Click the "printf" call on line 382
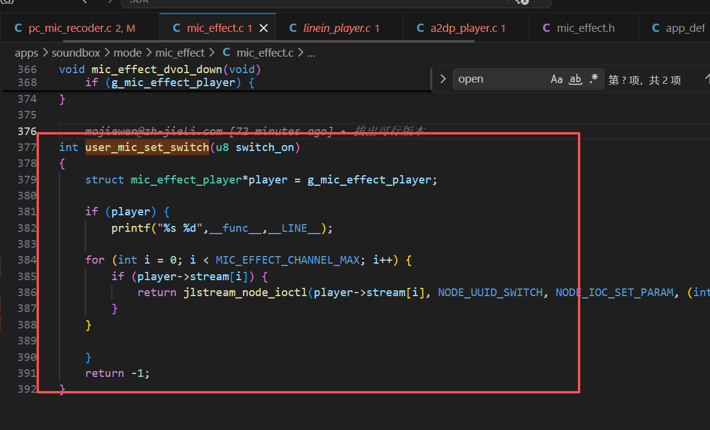This screenshot has width=710, height=430. pos(131,228)
